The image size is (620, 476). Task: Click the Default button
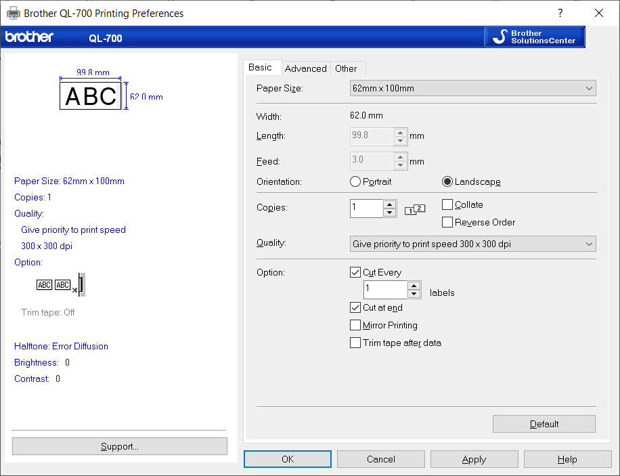(x=544, y=424)
